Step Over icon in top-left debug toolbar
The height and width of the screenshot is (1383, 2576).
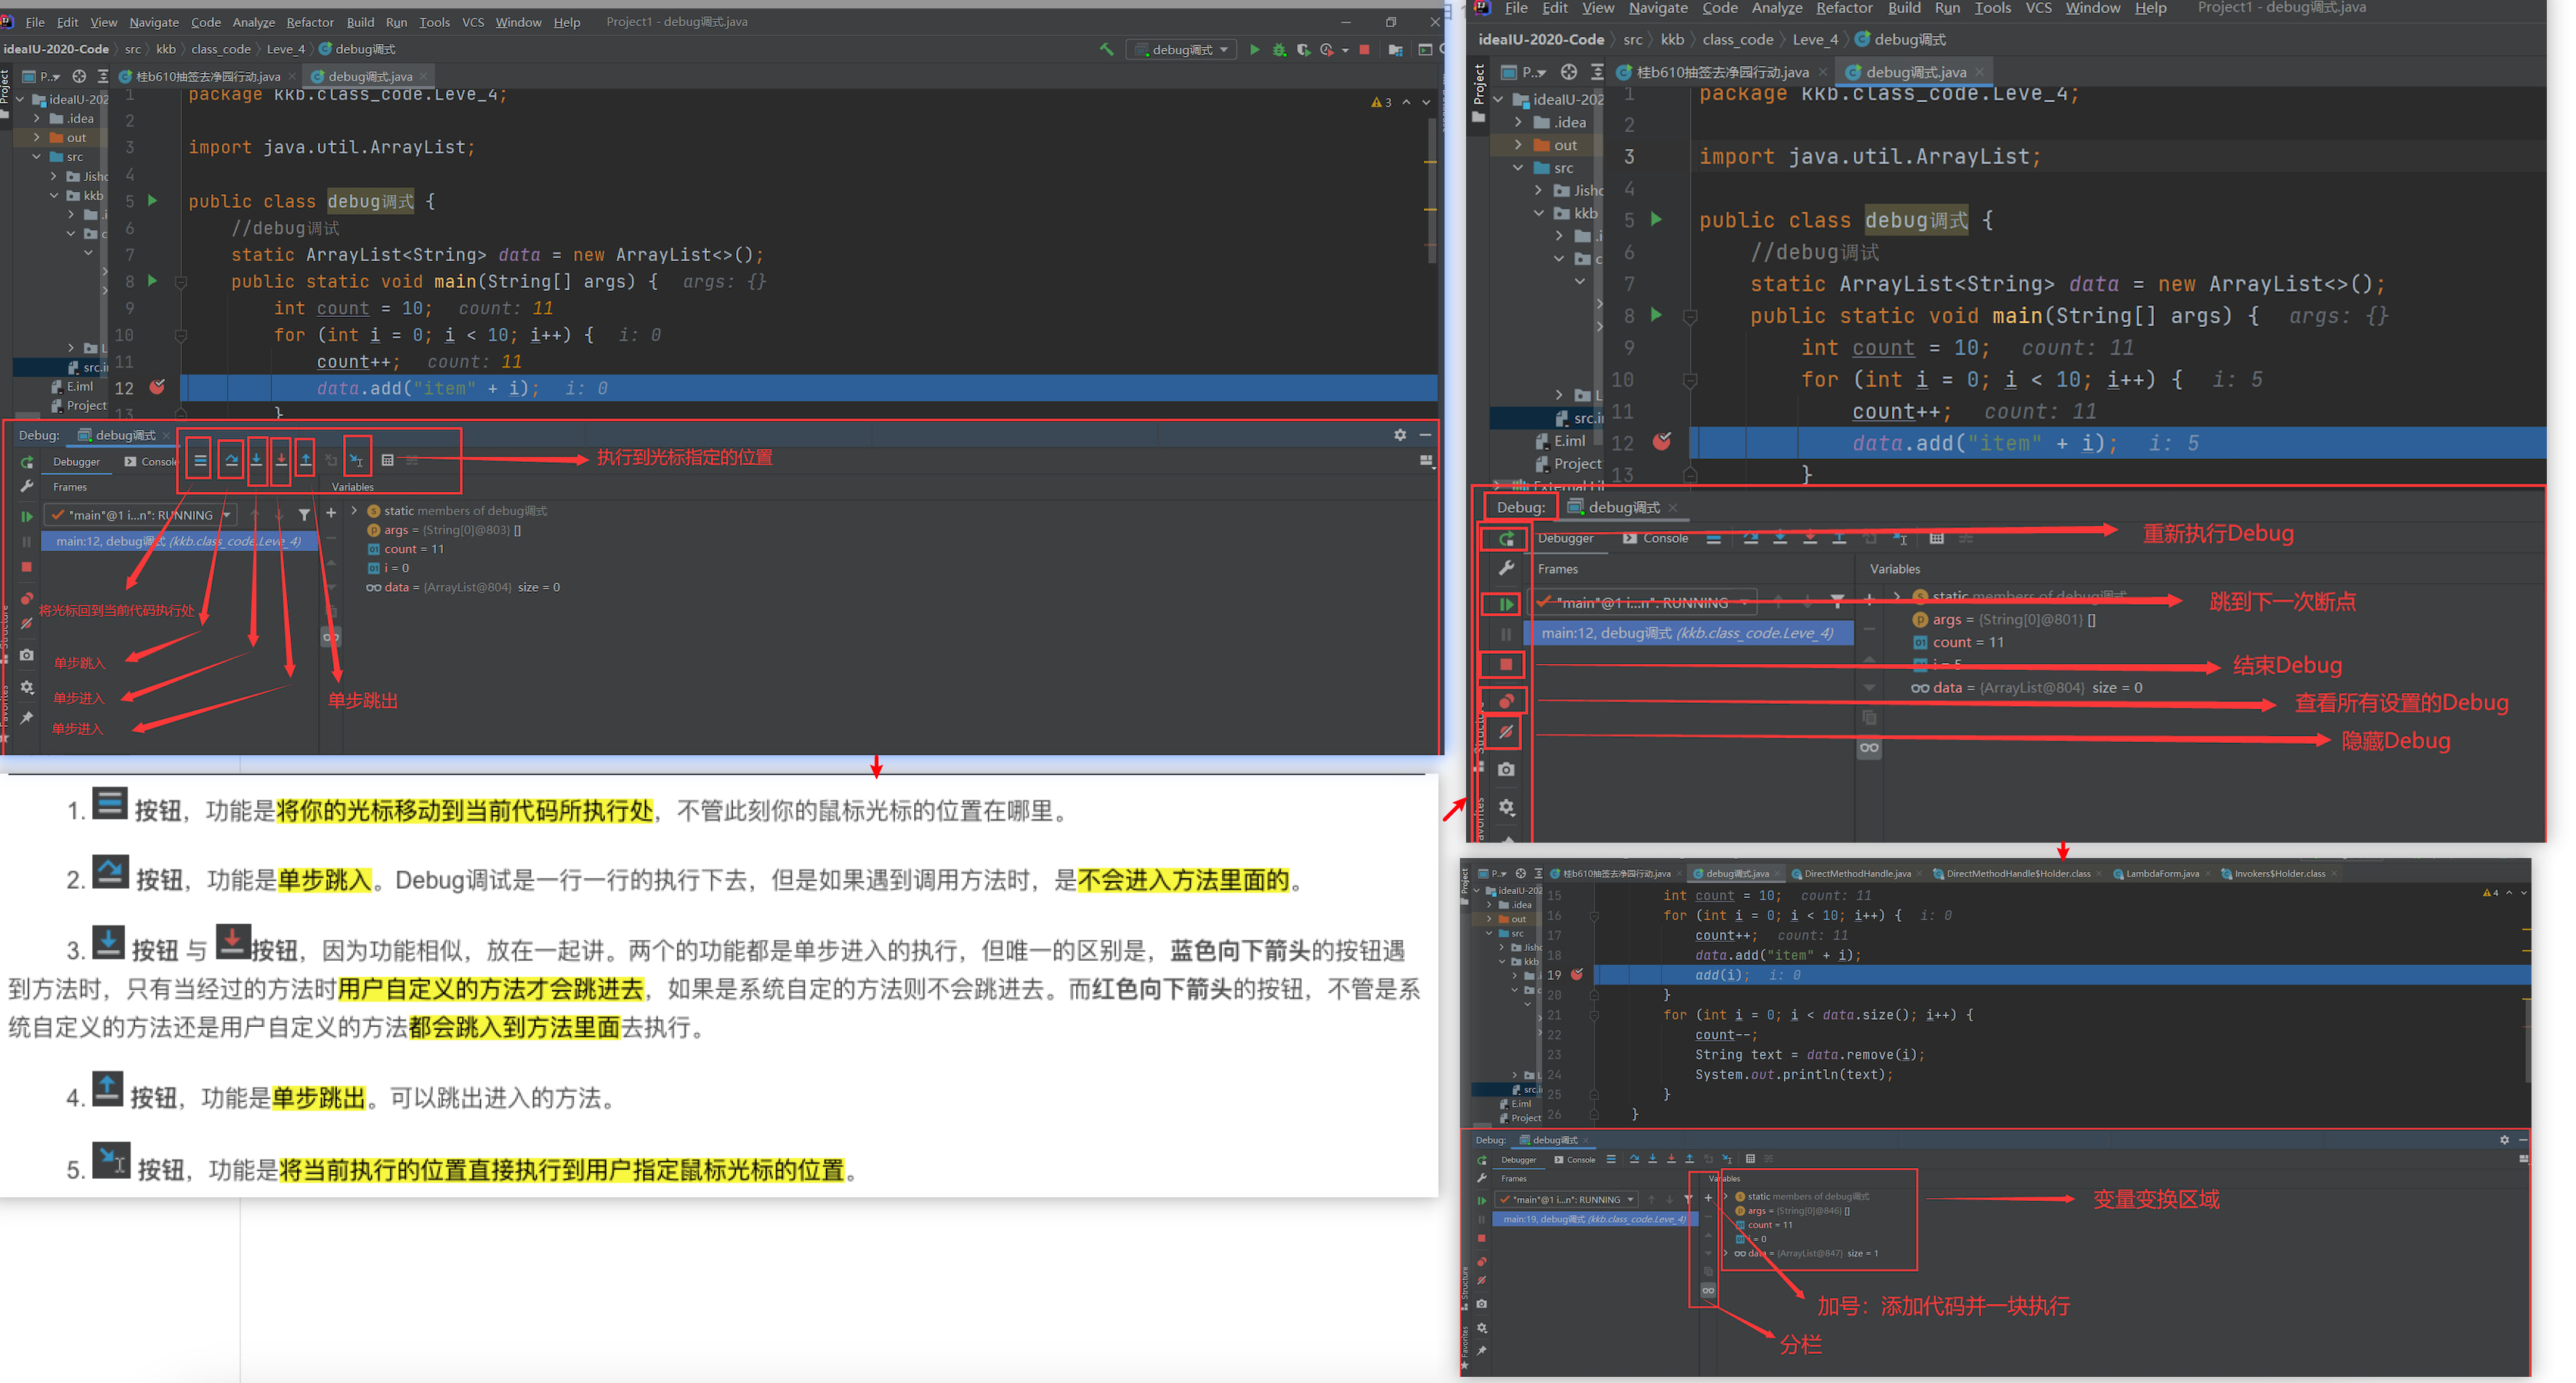click(231, 460)
